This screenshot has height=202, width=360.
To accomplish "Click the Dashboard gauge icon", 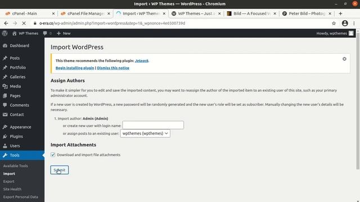I will pos(5,45).
